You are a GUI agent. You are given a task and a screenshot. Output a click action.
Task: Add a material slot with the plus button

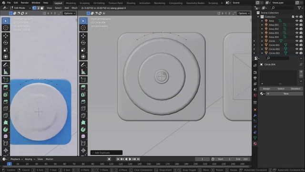click(301, 72)
